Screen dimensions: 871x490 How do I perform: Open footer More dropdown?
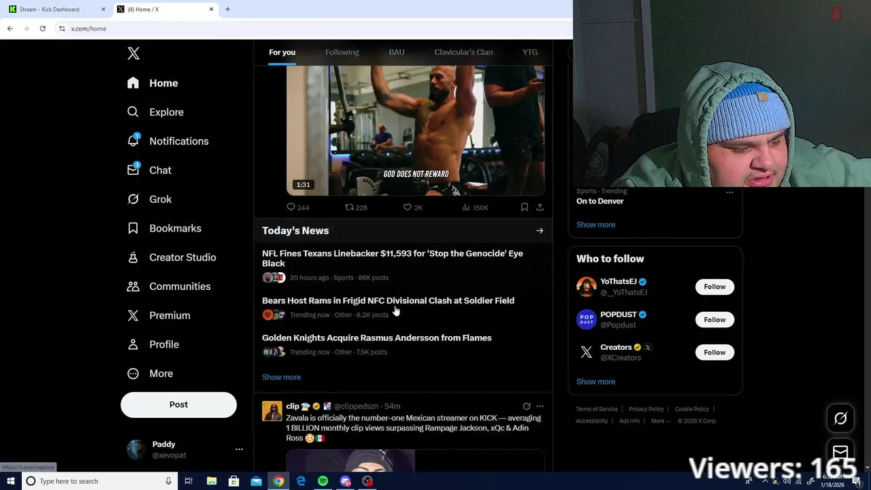(660, 421)
